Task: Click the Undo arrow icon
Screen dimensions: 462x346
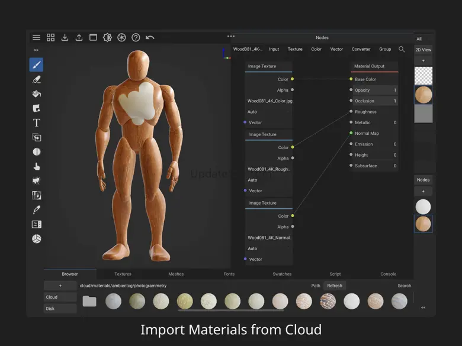Action: [150, 37]
